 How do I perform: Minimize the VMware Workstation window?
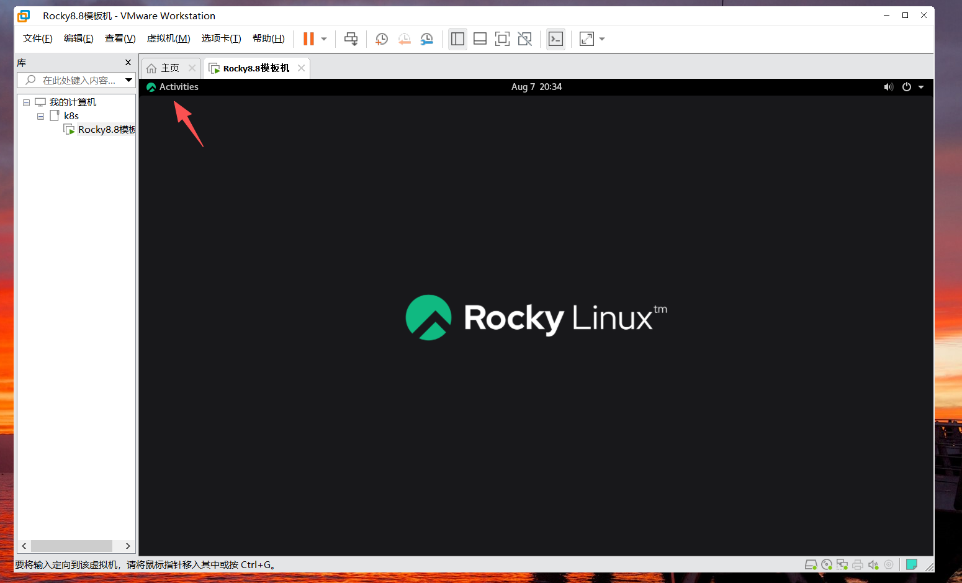(x=886, y=16)
